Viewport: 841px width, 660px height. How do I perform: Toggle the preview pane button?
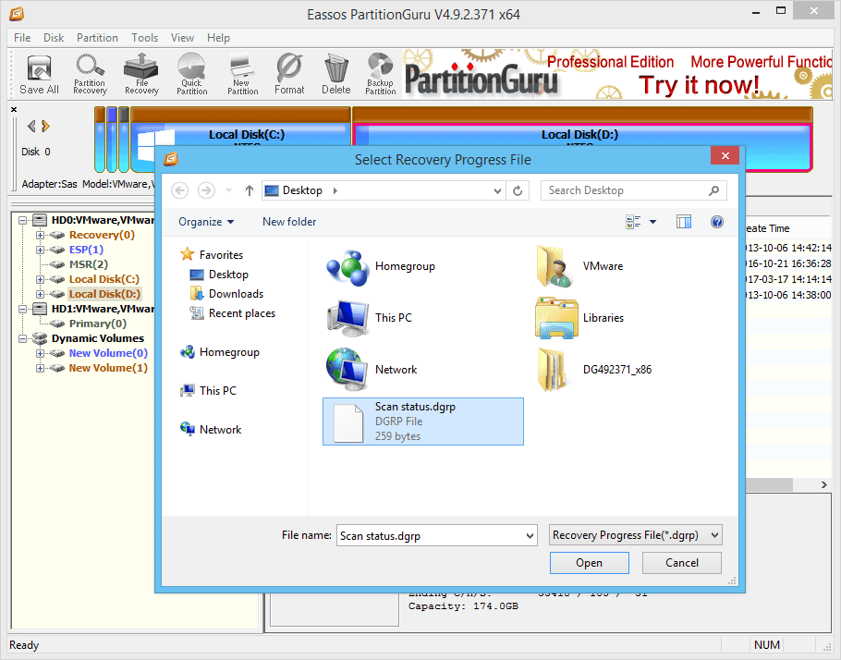(x=684, y=222)
